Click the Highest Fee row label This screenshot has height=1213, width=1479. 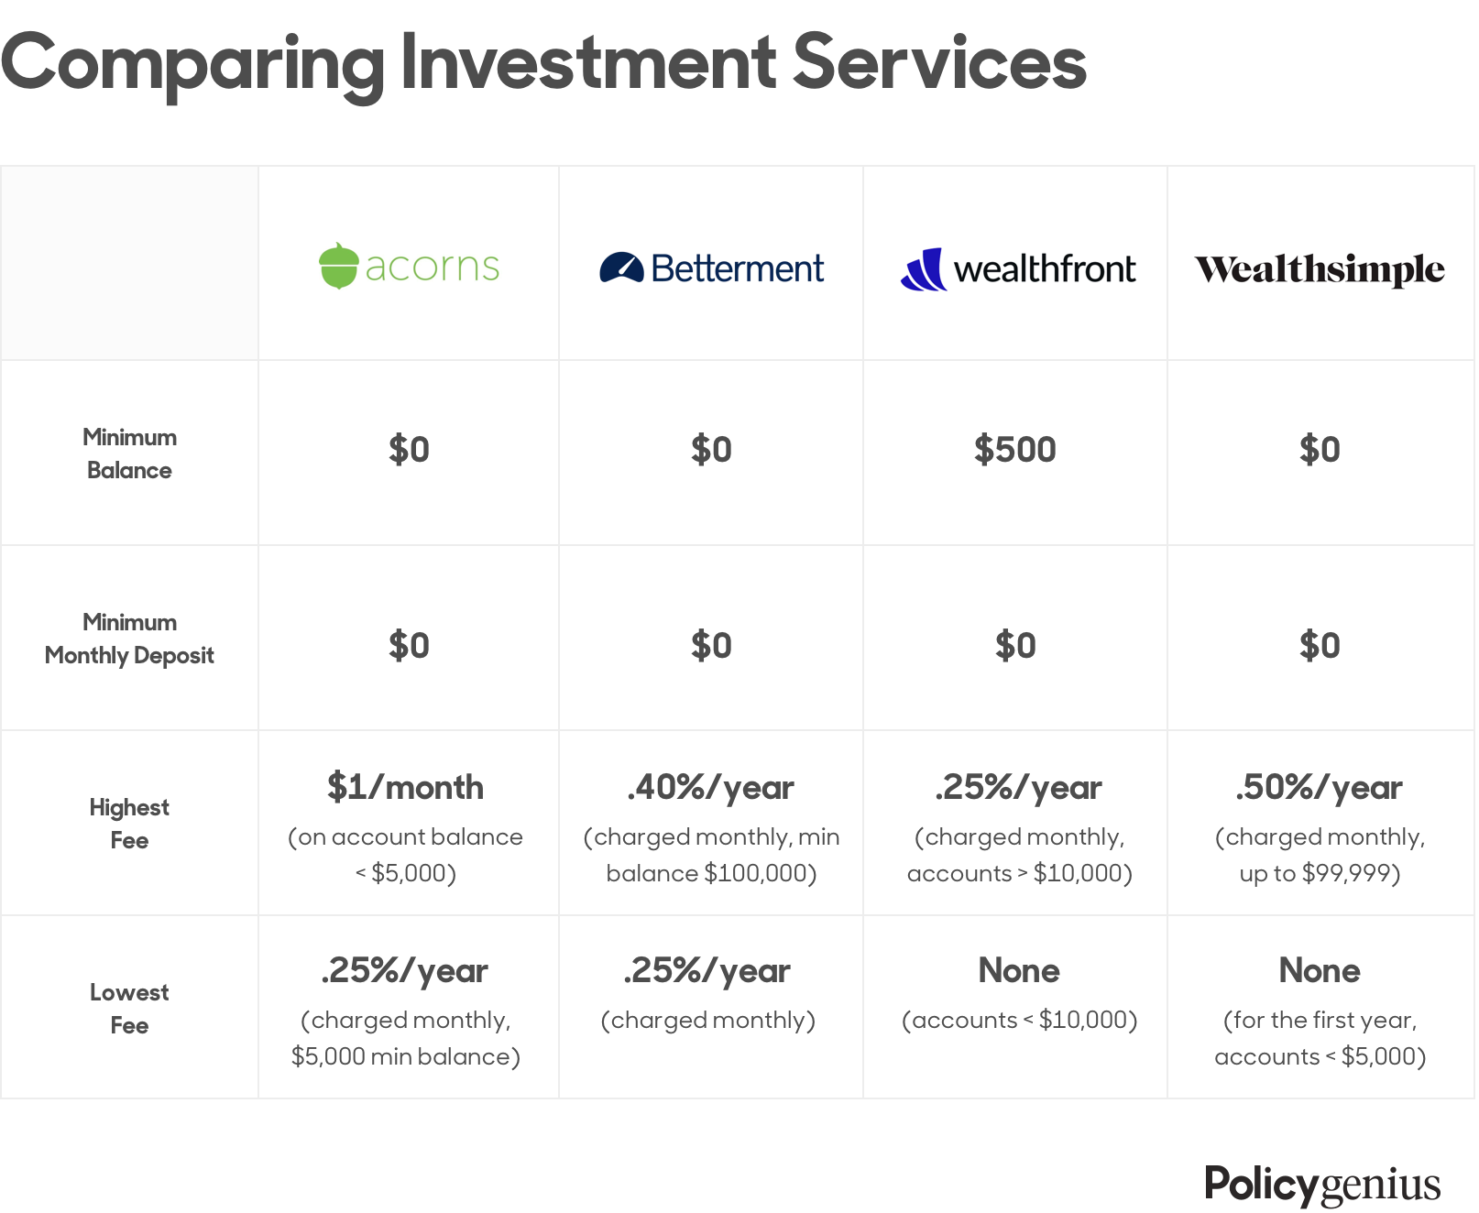tap(129, 824)
